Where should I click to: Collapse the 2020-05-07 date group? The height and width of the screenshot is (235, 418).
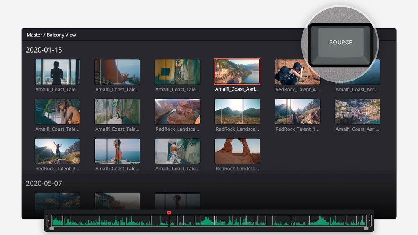(x=44, y=183)
